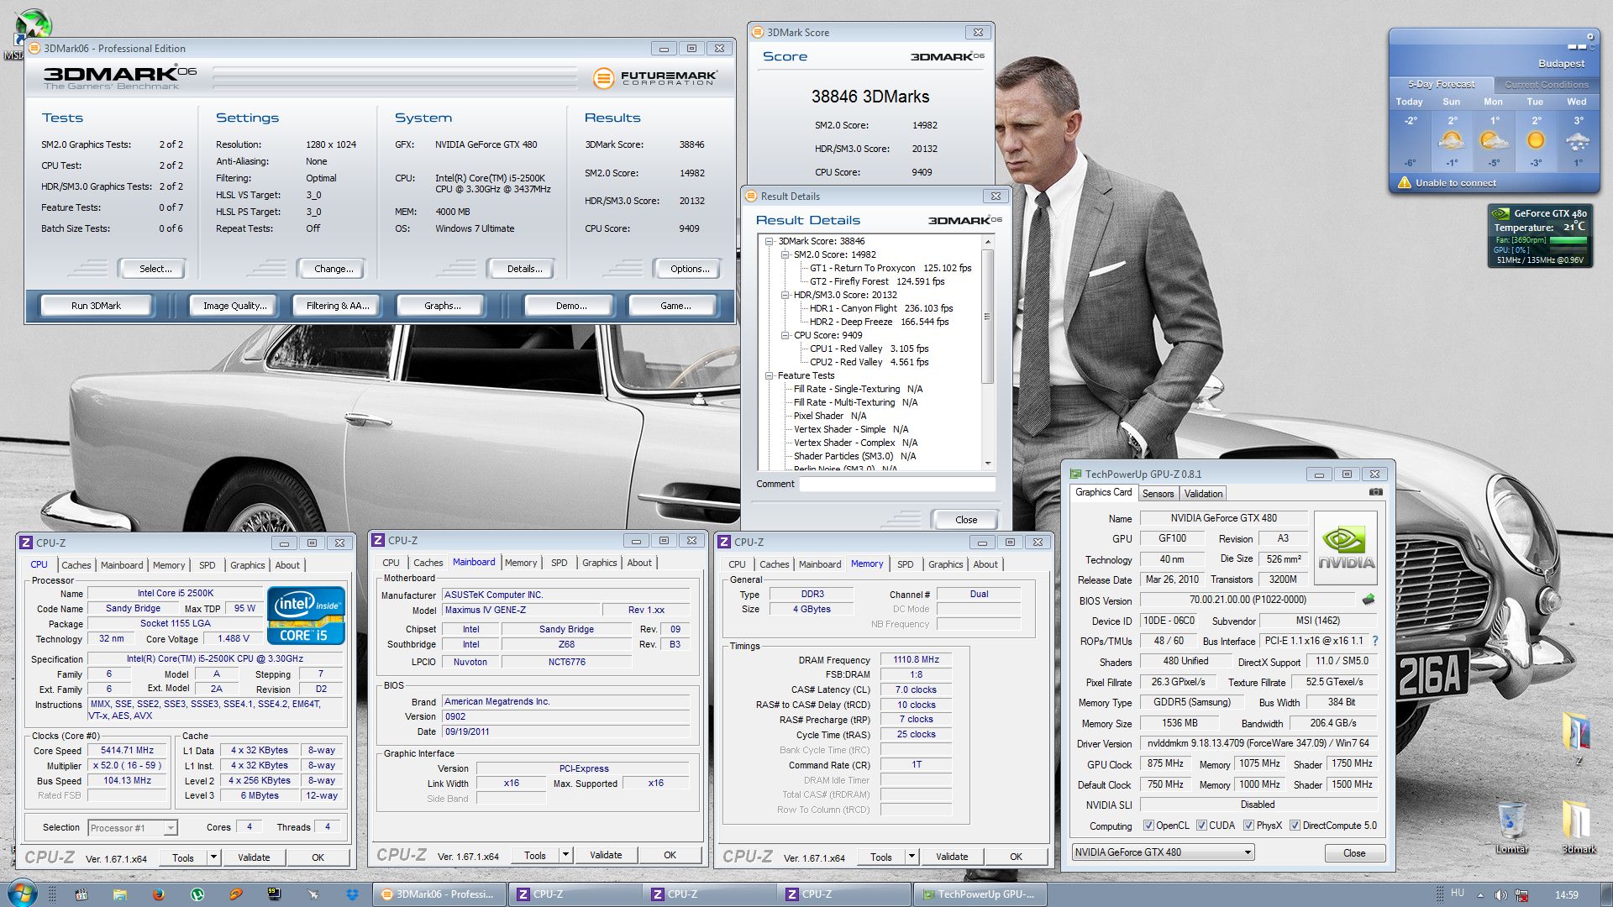Click the volume speaker tray icon
1613x907 pixels.
pos(1501,894)
